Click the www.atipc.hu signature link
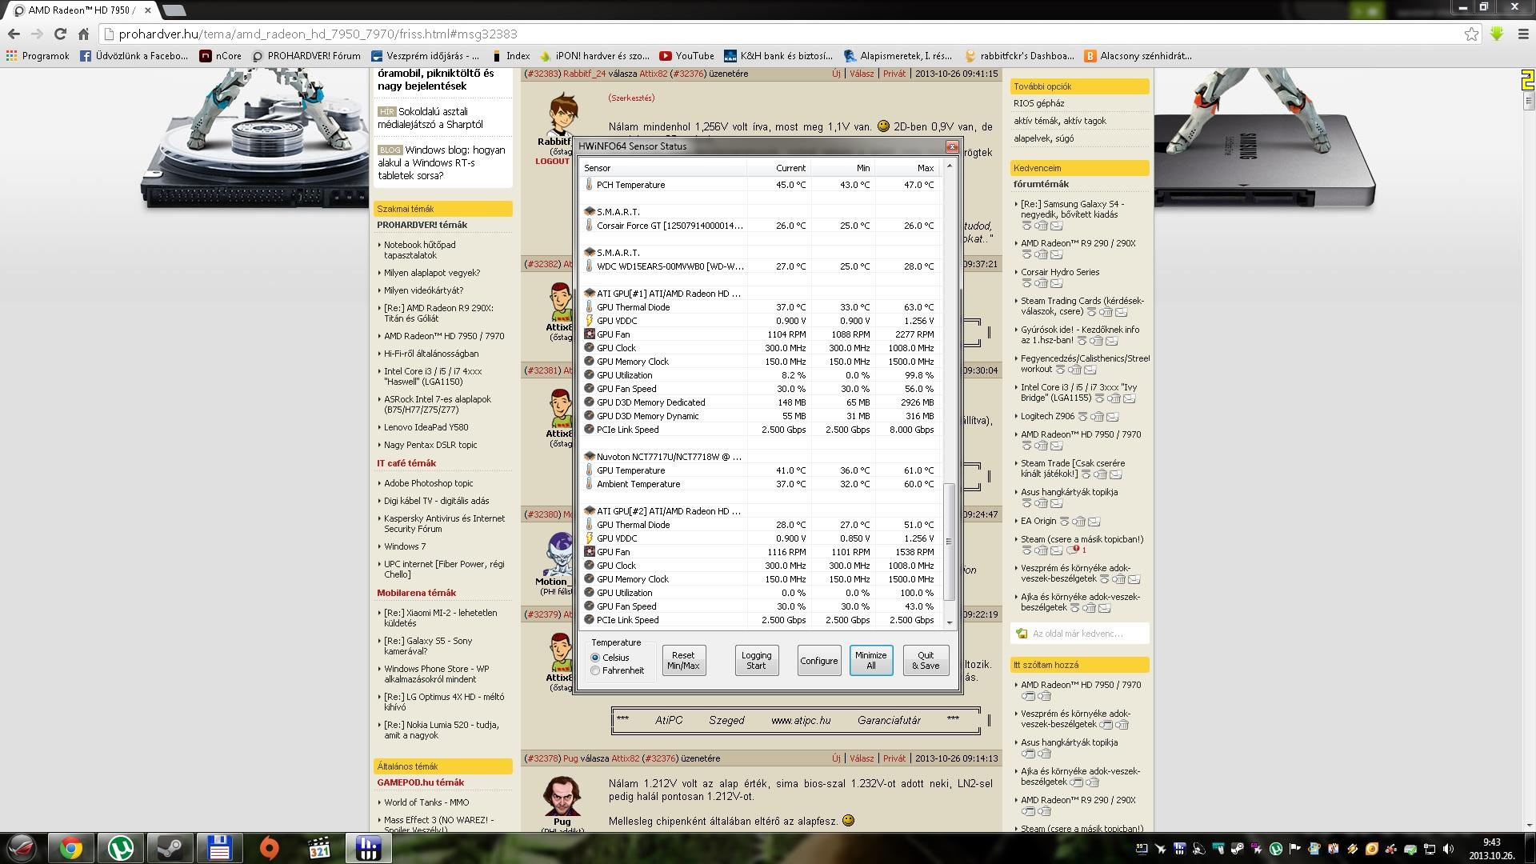1536x864 pixels. [x=801, y=720]
